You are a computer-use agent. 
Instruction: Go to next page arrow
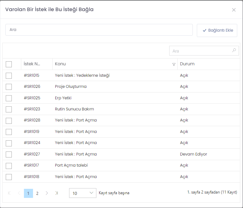[47, 193]
